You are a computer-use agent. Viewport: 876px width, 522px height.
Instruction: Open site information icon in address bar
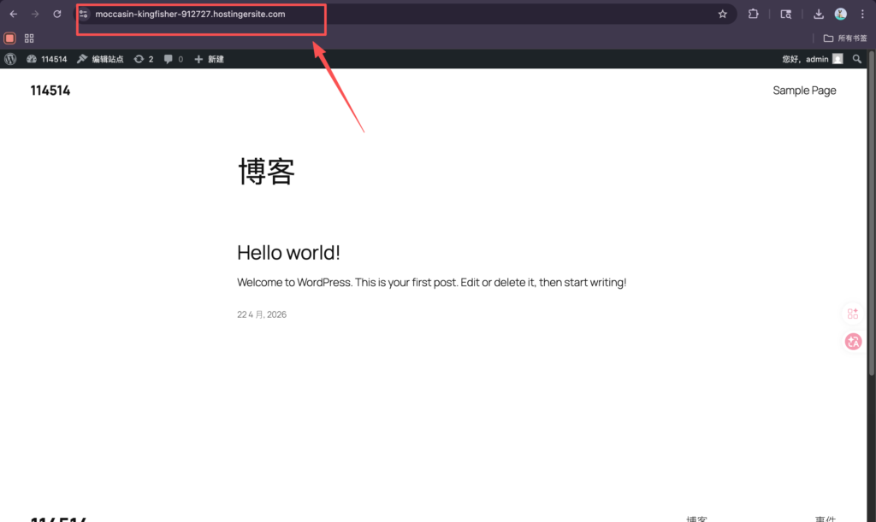(83, 14)
